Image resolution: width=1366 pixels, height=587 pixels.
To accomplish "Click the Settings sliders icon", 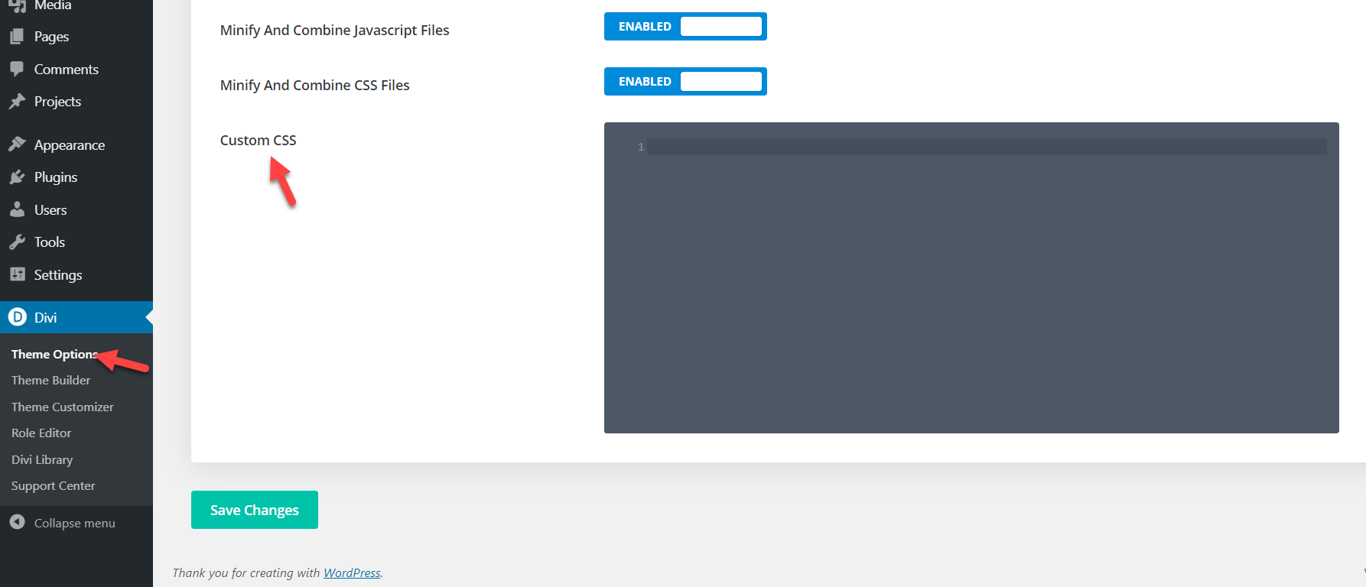I will pos(17,274).
